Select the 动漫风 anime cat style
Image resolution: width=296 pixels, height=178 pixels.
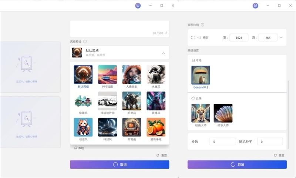point(83,127)
